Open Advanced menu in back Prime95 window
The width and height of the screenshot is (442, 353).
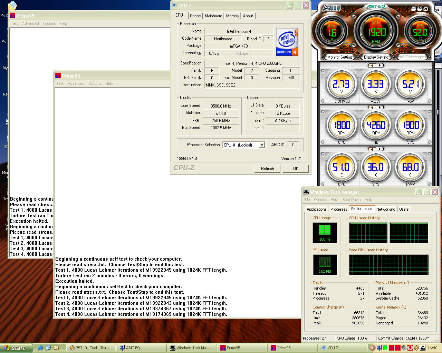click(x=30, y=23)
